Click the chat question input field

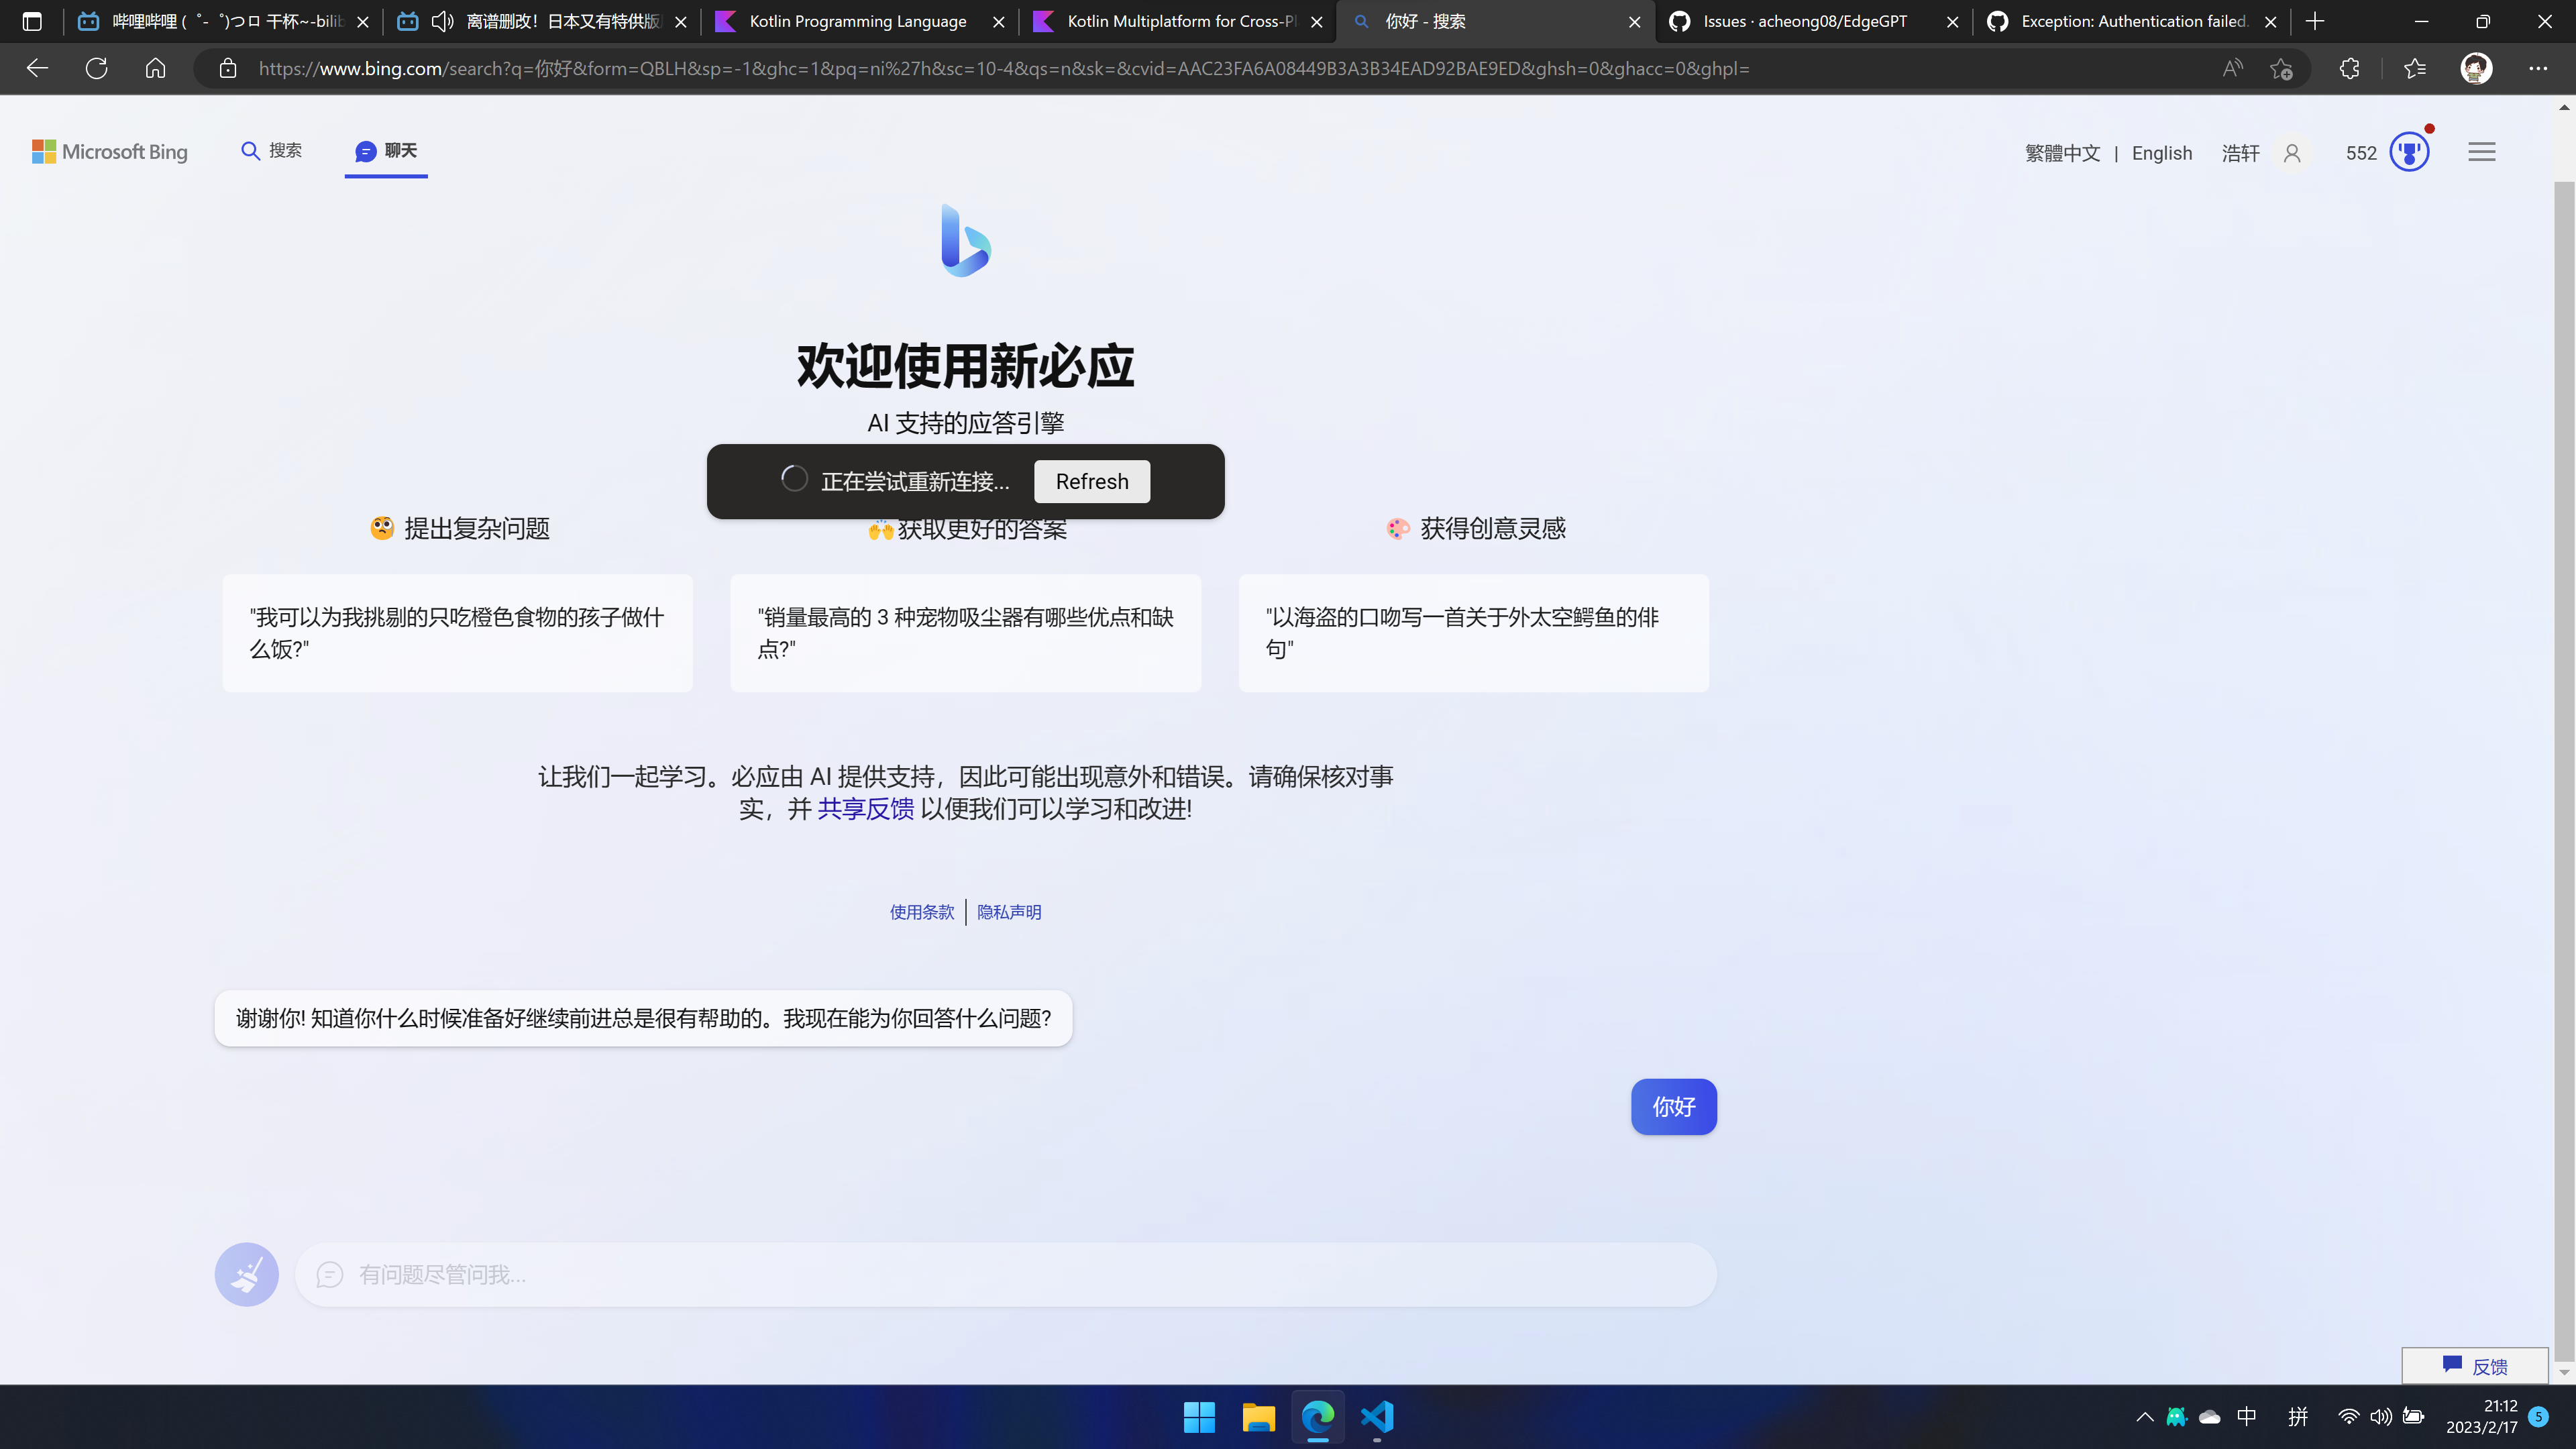tap(1000, 1274)
